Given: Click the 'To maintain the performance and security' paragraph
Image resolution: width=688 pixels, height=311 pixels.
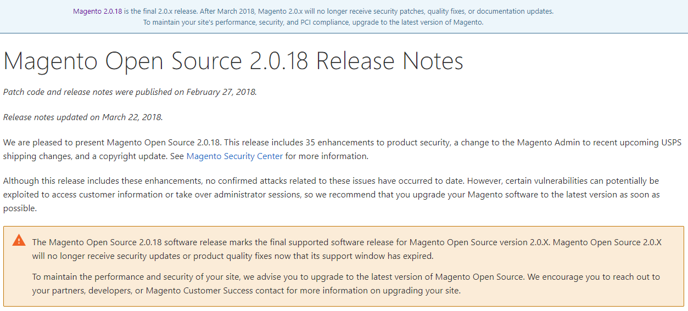Looking at the screenshot, I should [346, 284].
